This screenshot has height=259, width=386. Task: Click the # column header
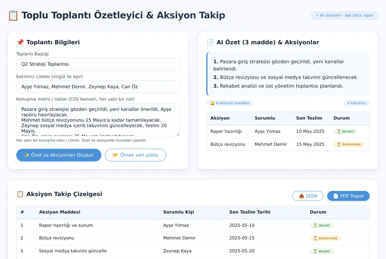pos(22,212)
